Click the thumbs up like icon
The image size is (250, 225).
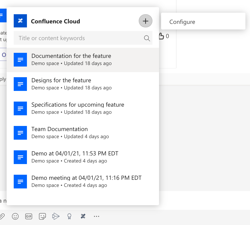(161, 36)
